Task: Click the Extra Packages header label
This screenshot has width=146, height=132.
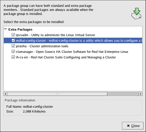Action: click(20, 29)
